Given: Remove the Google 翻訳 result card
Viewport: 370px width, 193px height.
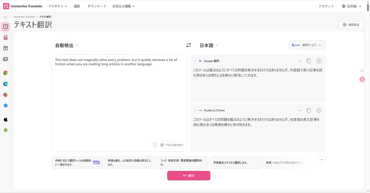Looking at the screenshot, I should tap(319, 61).
